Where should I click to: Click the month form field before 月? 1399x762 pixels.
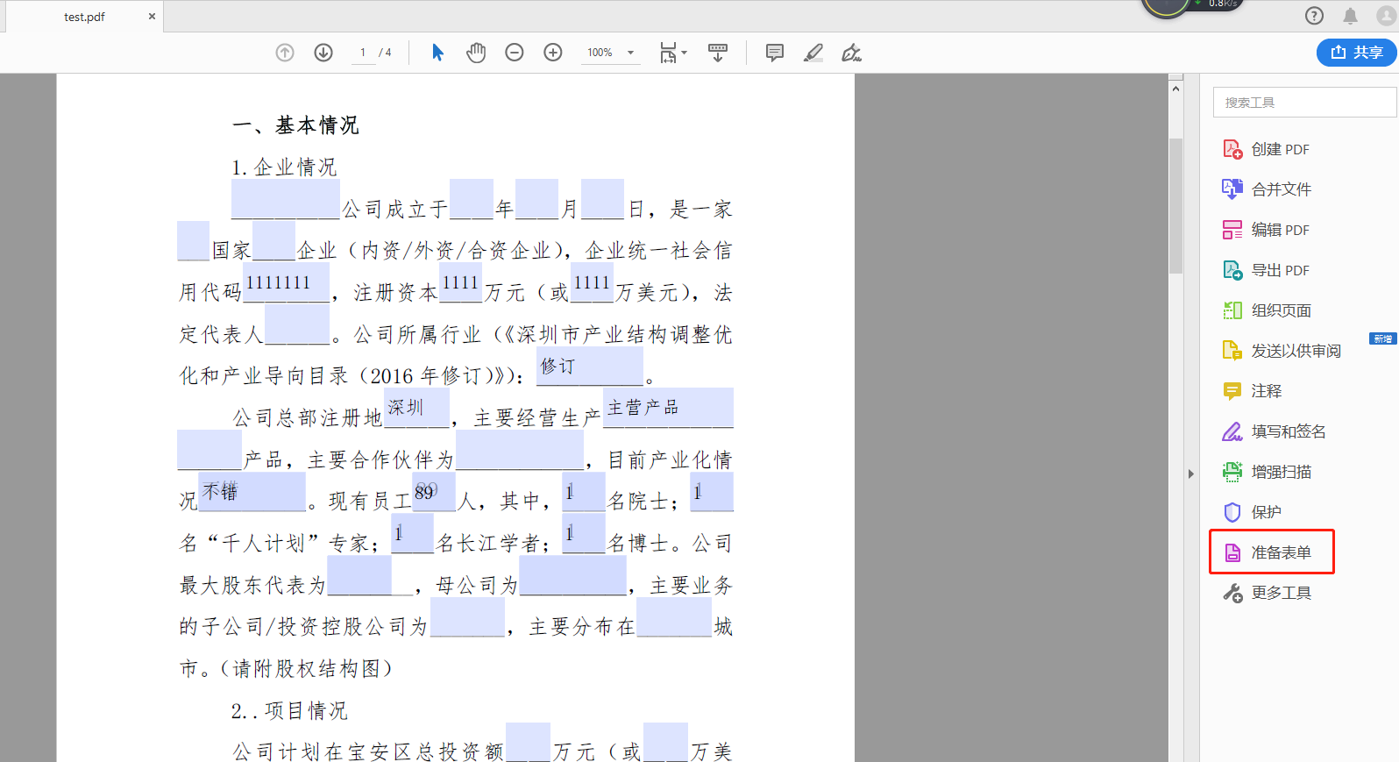click(x=536, y=199)
